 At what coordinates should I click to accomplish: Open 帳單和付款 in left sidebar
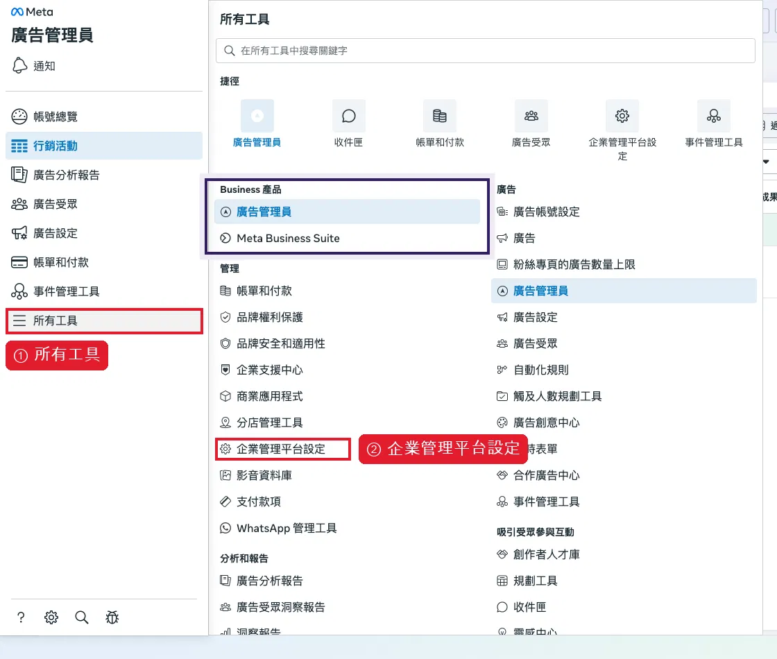click(103, 262)
